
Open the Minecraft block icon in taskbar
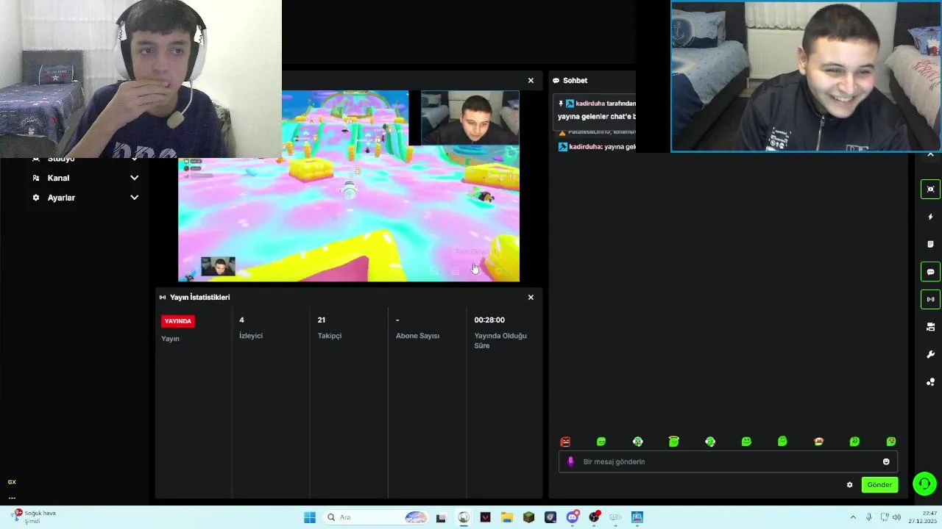point(528,517)
